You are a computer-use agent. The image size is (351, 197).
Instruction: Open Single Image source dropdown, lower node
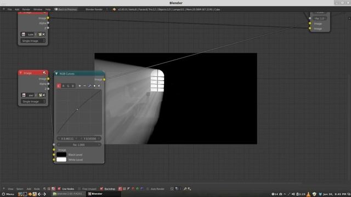click(33, 101)
